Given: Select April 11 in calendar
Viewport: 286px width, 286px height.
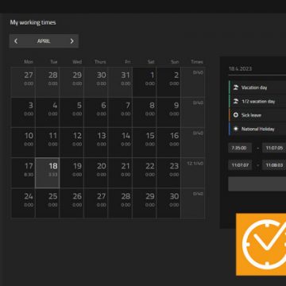Looking at the screenshot, I should [x=48, y=142].
